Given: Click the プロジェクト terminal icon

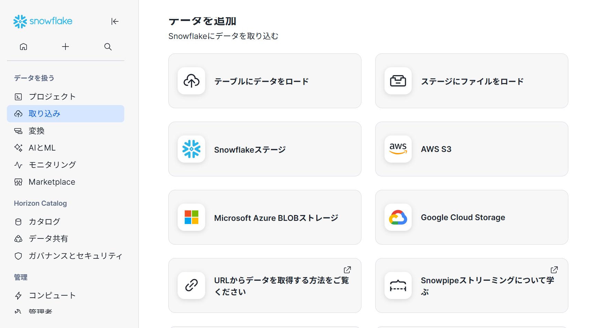Looking at the screenshot, I should coord(18,97).
